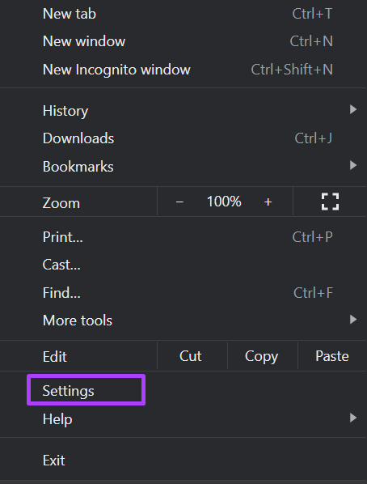The image size is (367, 484).
Task: Expand the Help submenu arrow
Action: point(353,418)
